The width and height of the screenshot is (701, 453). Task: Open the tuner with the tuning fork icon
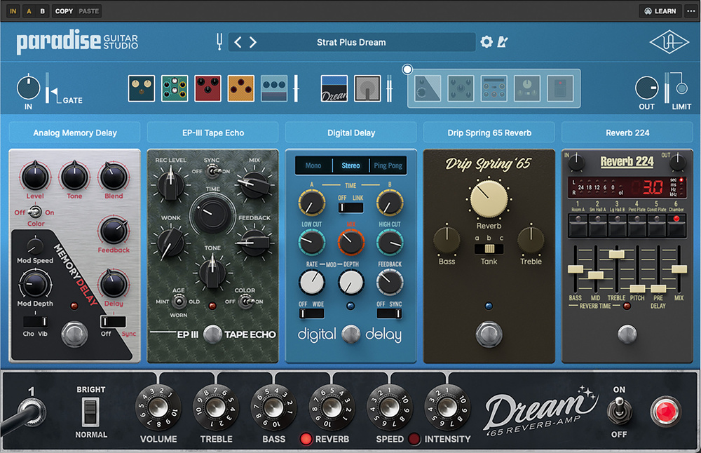(x=219, y=42)
